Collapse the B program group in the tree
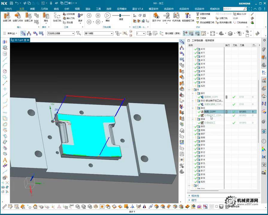The height and width of the screenshot is (215, 268). (x=189, y=90)
